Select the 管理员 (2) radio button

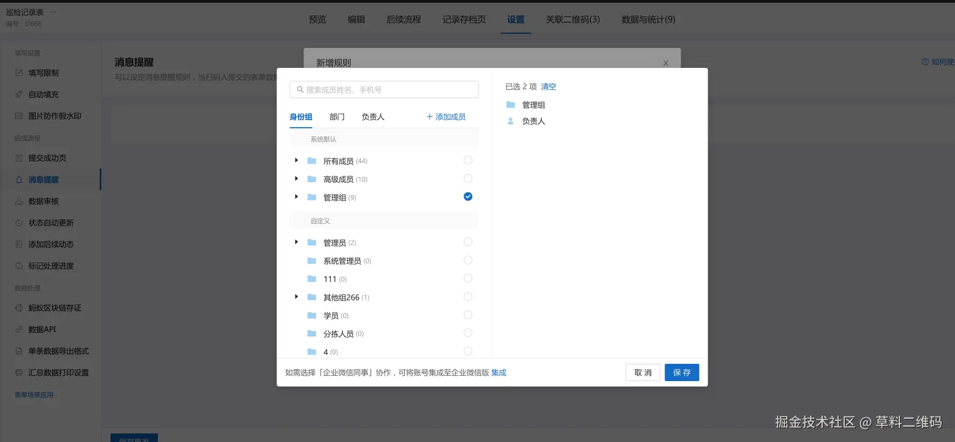pyautogui.click(x=468, y=242)
